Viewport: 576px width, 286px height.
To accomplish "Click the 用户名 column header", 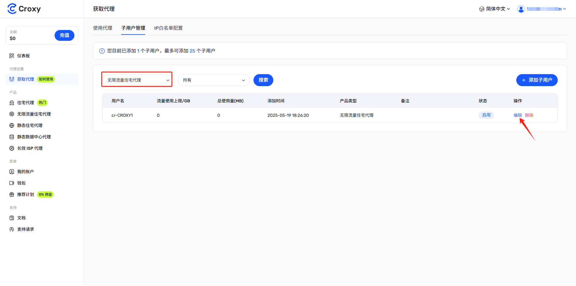I will tap(118, 101).
